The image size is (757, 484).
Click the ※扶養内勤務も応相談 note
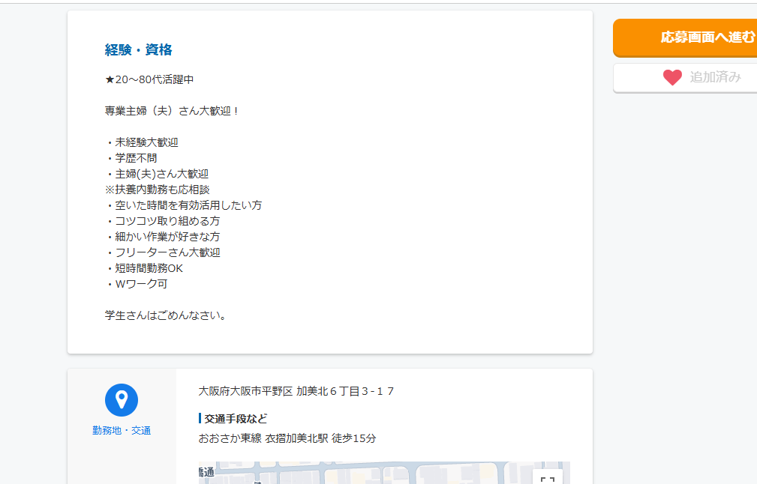157,190
